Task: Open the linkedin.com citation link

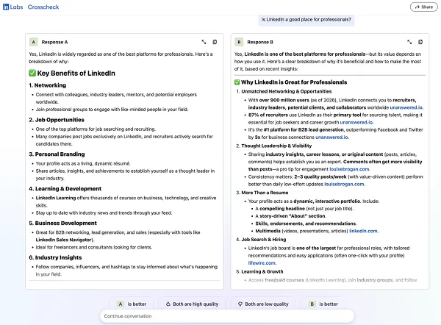Action: coord(363,231)
